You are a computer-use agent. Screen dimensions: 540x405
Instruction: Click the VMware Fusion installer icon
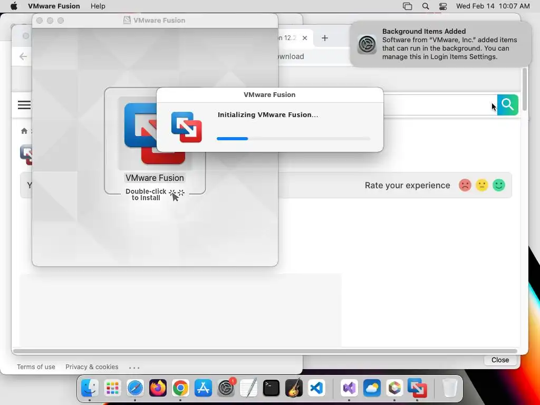click(155, 133)
